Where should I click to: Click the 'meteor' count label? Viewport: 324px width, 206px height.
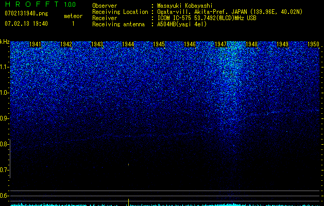point(73,16)
